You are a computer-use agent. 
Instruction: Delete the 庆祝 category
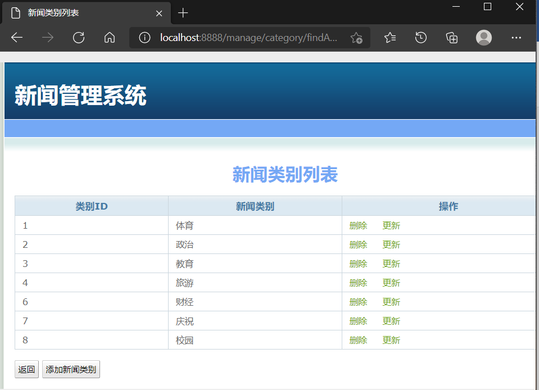pyautogui.click(x=358, y=321)
